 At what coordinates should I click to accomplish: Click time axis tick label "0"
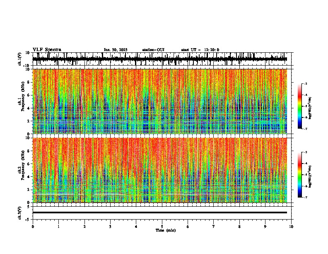click(33, 227)
